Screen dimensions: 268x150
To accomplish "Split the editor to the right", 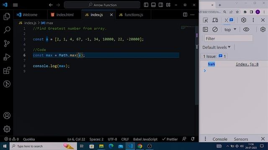I will click(x=185, y=15).
